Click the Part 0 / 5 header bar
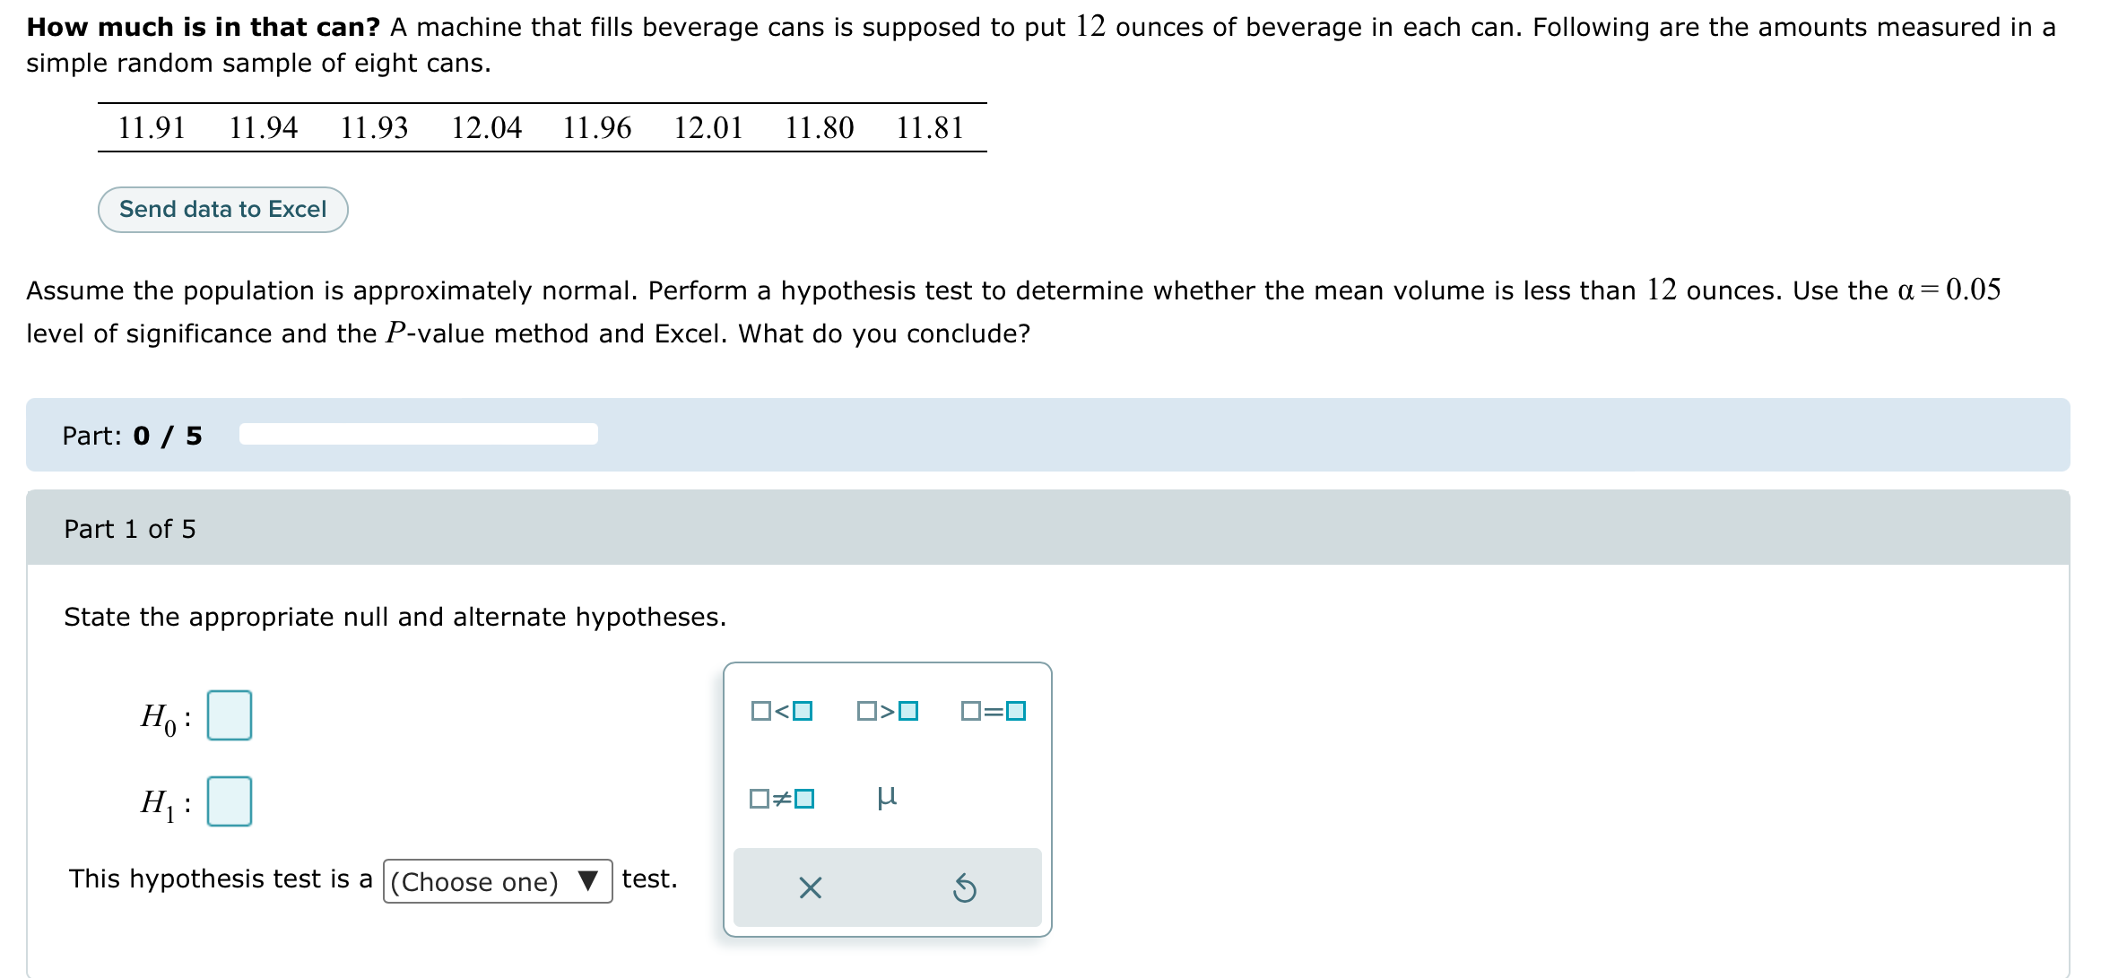 point(131,437)
